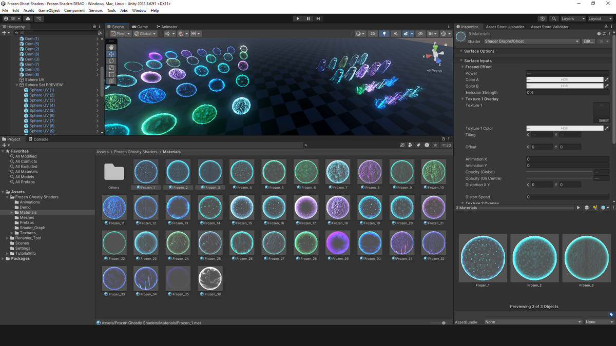
Task: Click Select button for Texture 1
Action: [x=604, y=120]
